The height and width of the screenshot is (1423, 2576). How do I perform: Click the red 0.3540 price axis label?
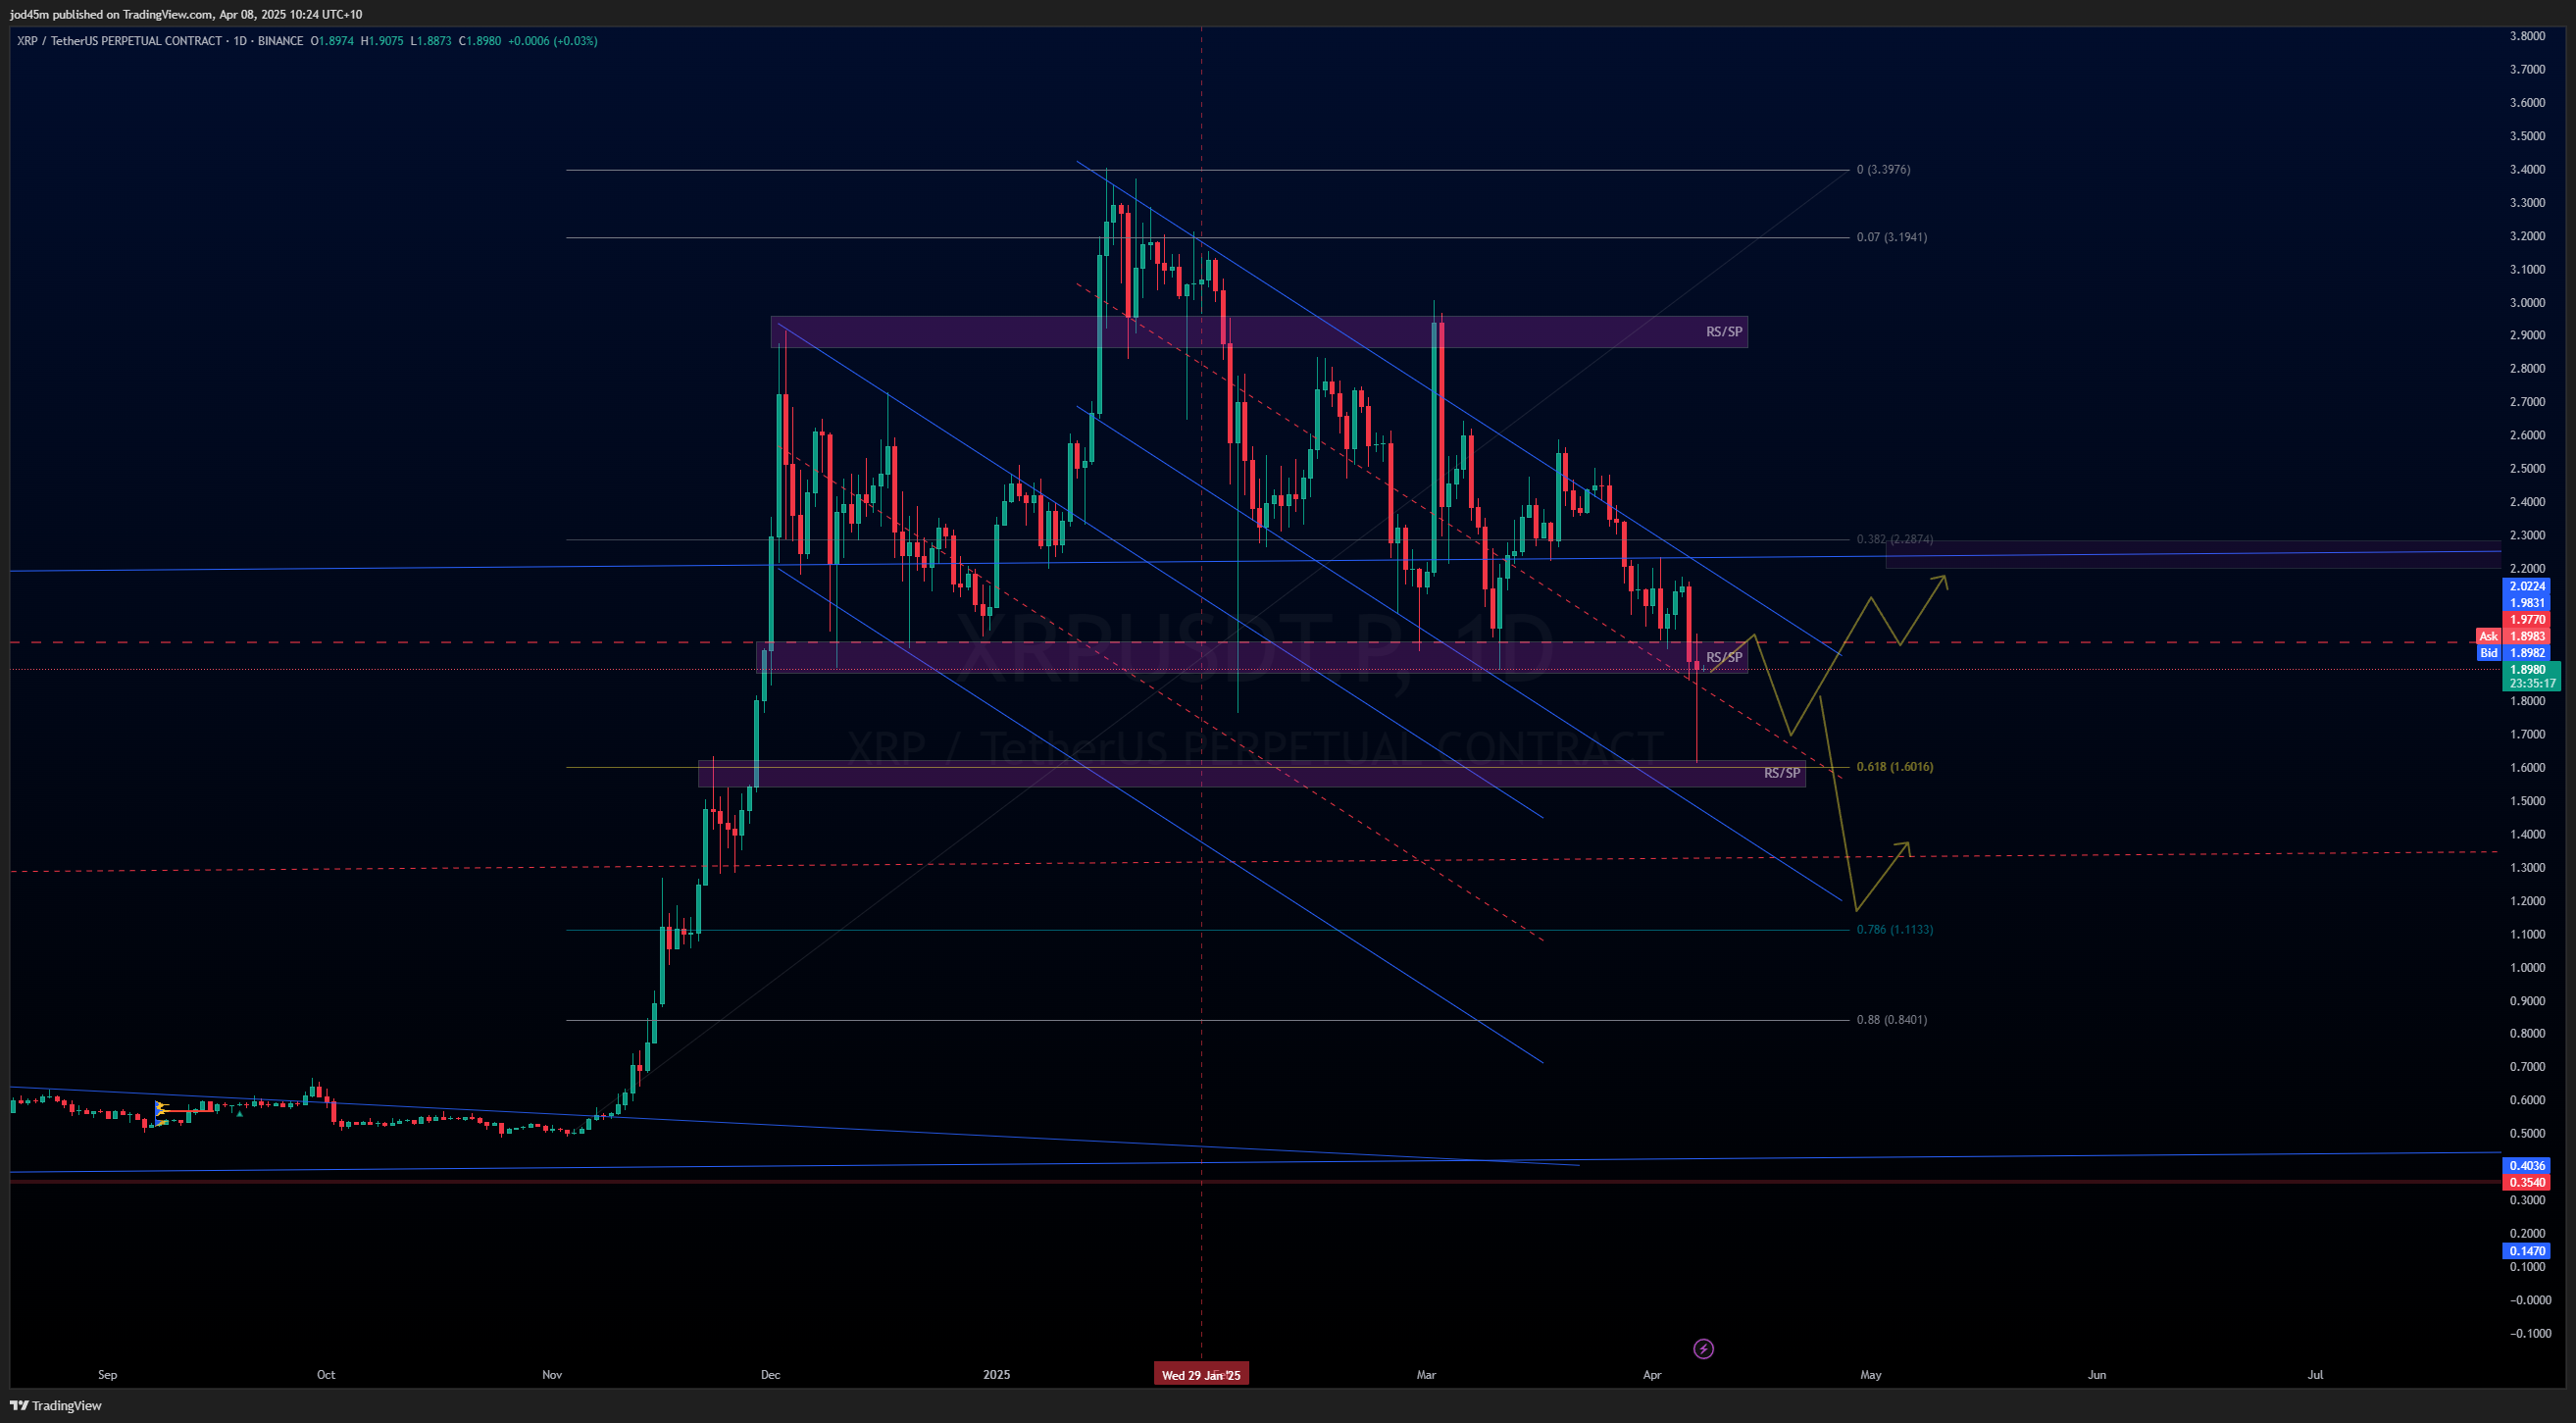pyautogui.click(x=2527, y=1182)
